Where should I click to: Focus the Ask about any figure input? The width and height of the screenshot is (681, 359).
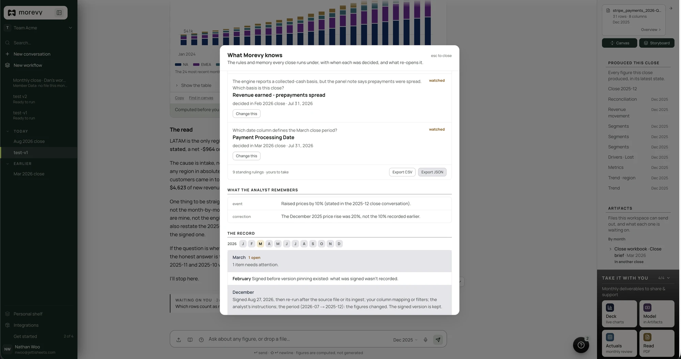(x=298, y=339)
